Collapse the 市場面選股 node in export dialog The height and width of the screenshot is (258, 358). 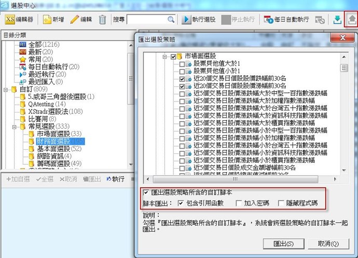(166, 56)
